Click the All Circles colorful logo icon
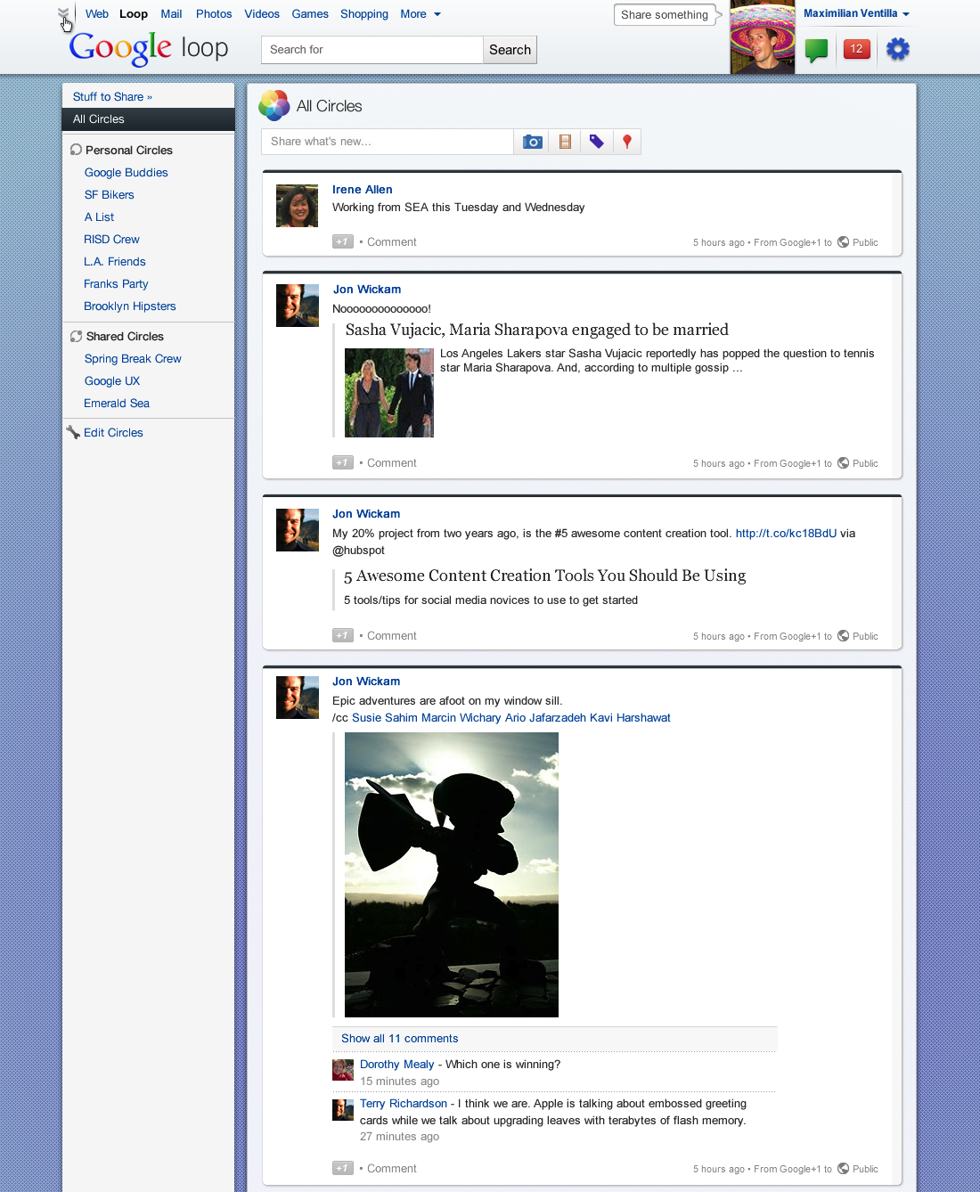 coord(274,105)
